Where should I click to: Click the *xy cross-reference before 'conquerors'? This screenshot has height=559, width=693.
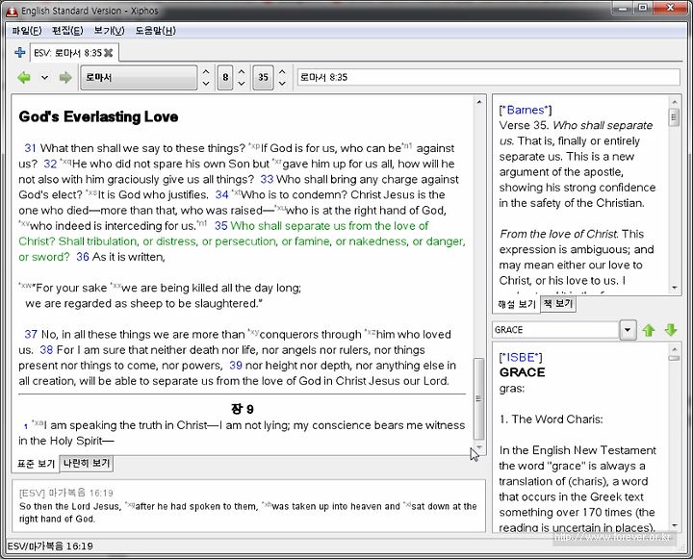pyautogui.click(x=253, y=331)
